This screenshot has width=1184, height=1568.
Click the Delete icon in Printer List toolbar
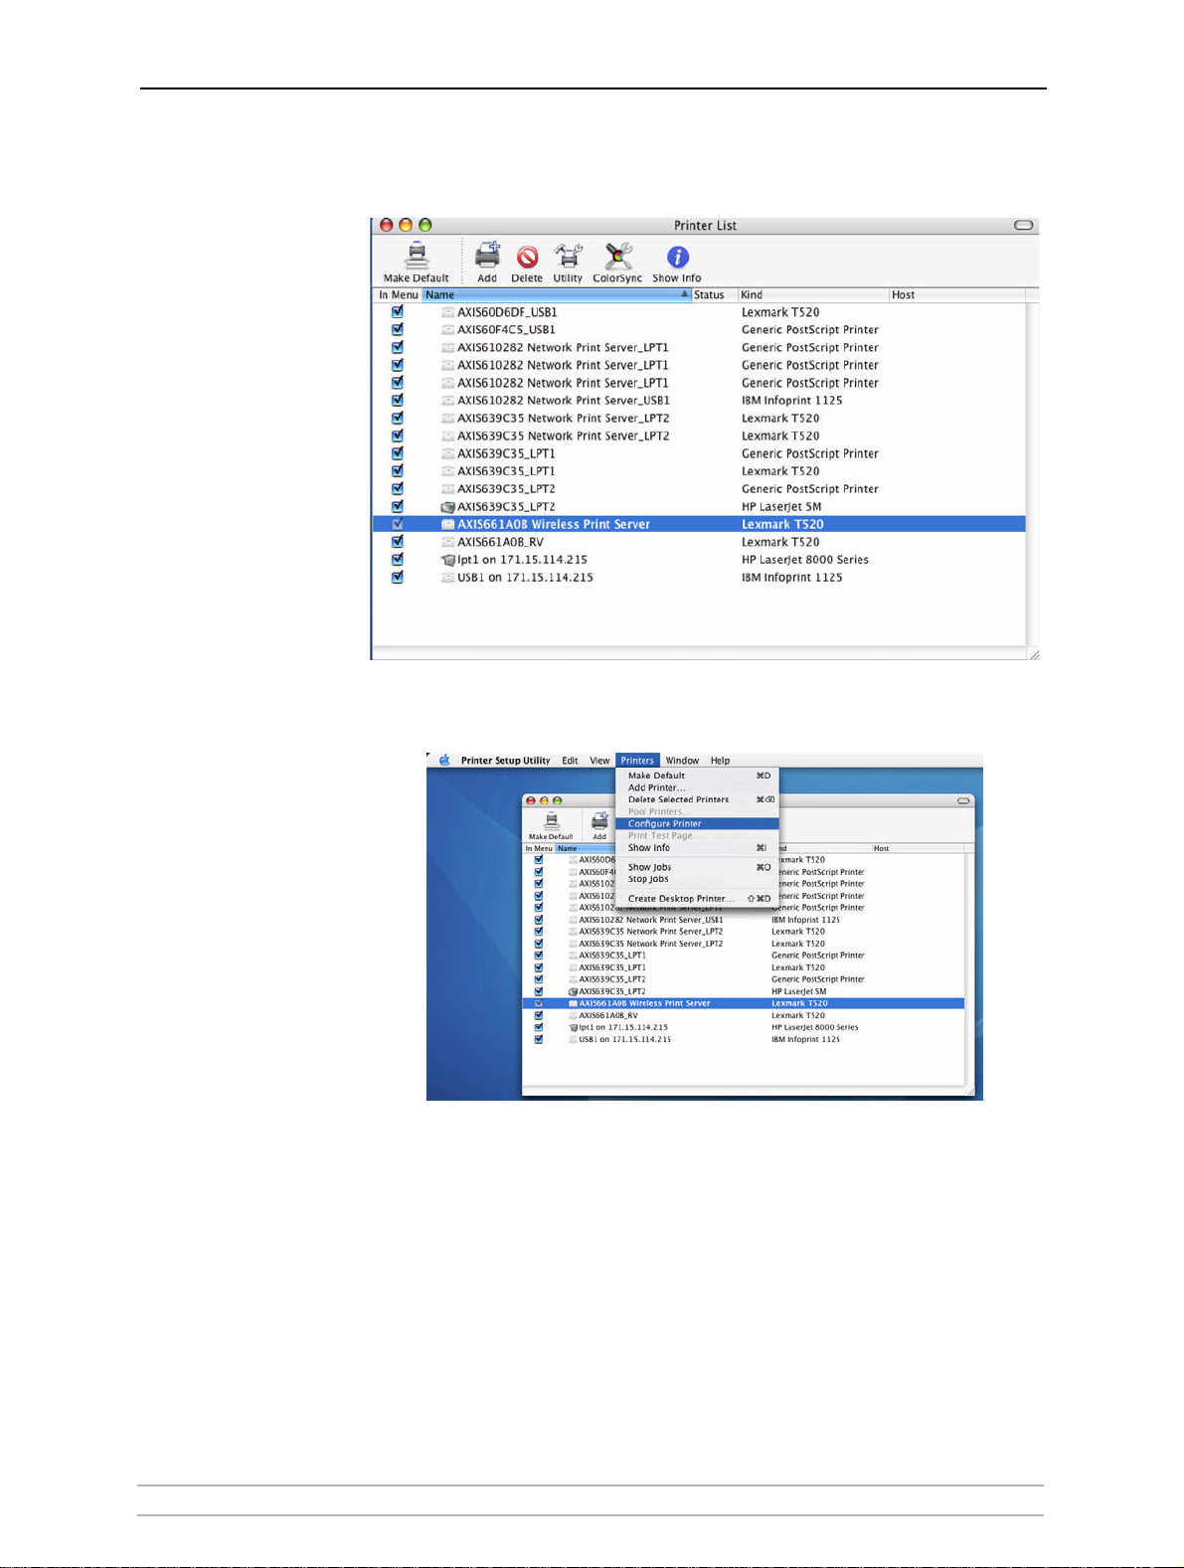[x=527, y=258]
